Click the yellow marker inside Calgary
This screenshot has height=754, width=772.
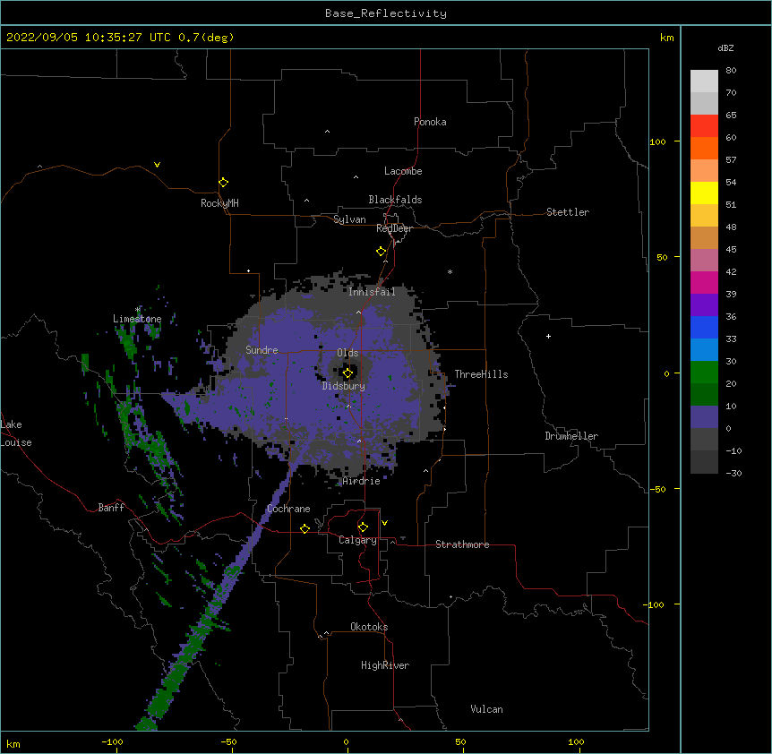tap(363, 527)
